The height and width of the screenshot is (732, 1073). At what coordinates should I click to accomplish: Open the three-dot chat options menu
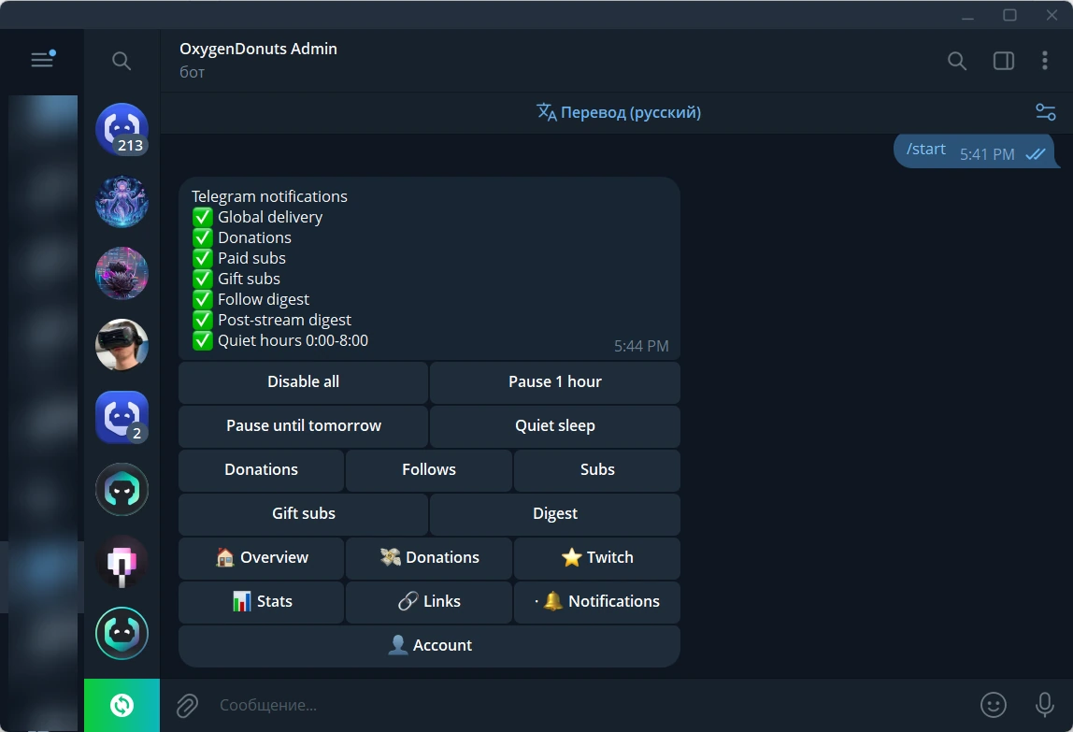(x=1044, y=61)
